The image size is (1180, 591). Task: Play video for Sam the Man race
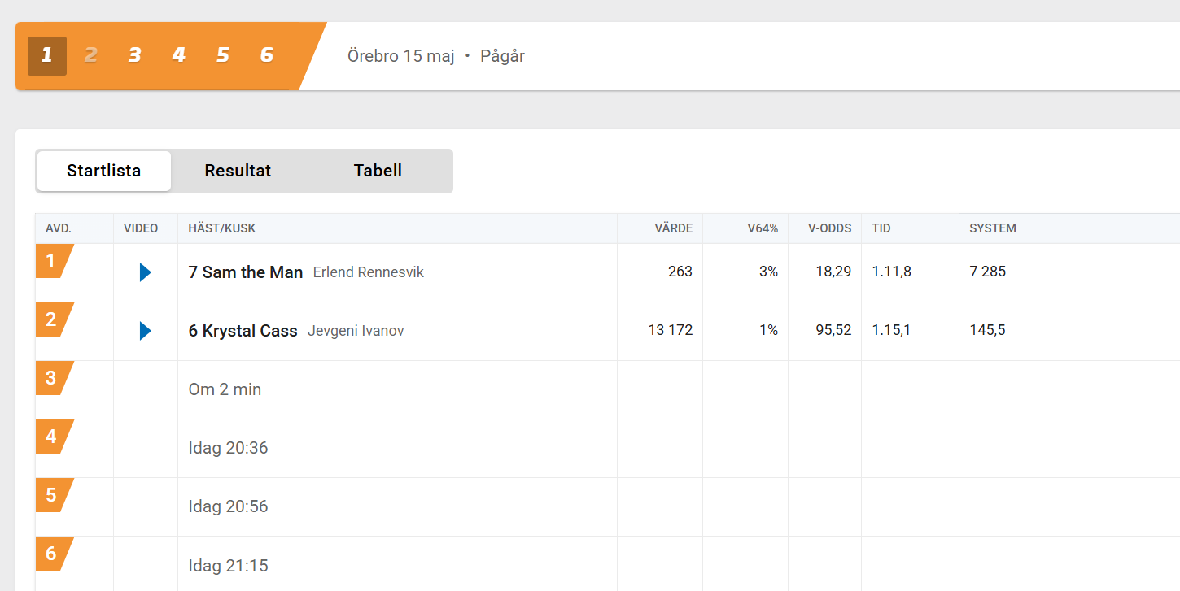(x=146, y=272)
